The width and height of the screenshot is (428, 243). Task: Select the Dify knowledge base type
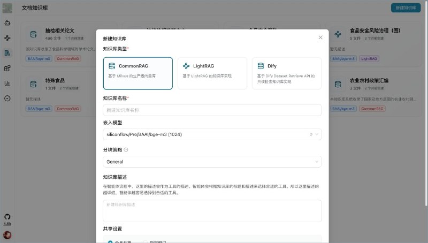click(x=287, y=73)
